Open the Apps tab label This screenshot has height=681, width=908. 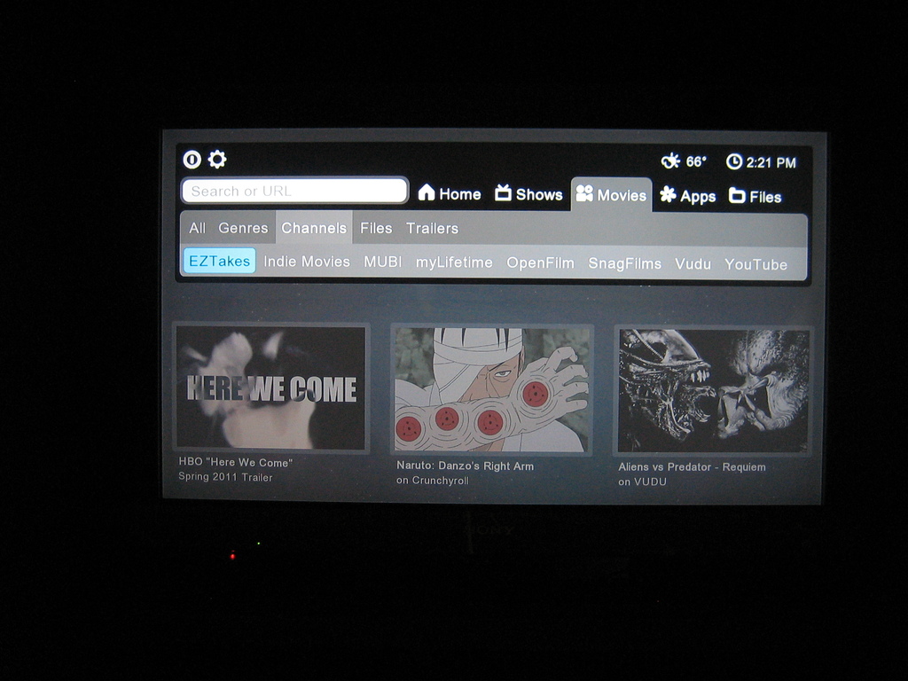(x=698, y=197)
